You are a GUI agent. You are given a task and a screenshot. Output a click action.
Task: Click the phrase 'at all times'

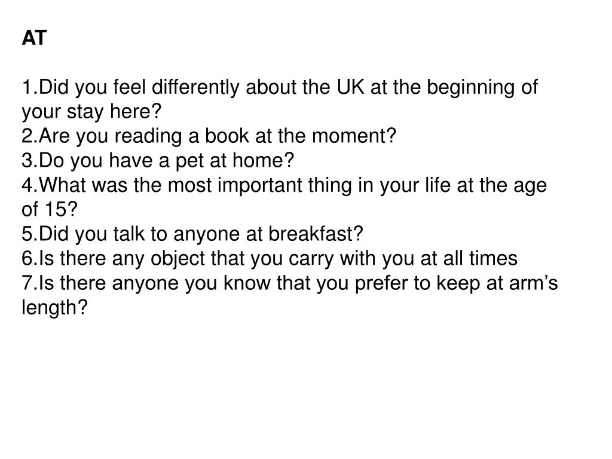click(469, 258)
